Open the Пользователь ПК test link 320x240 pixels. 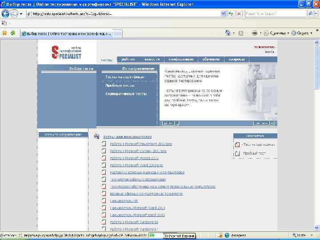pos(124,201)
